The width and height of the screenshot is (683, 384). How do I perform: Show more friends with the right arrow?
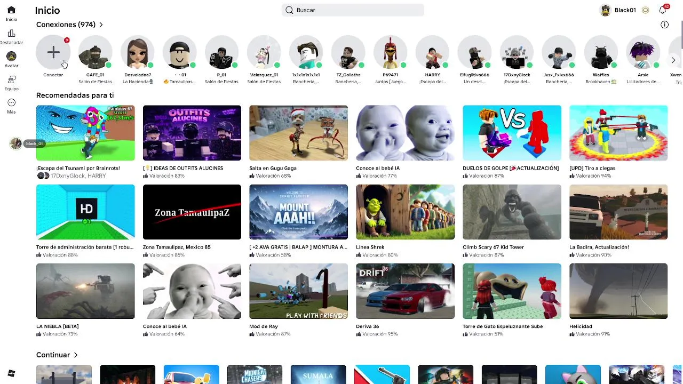(673, 60)
